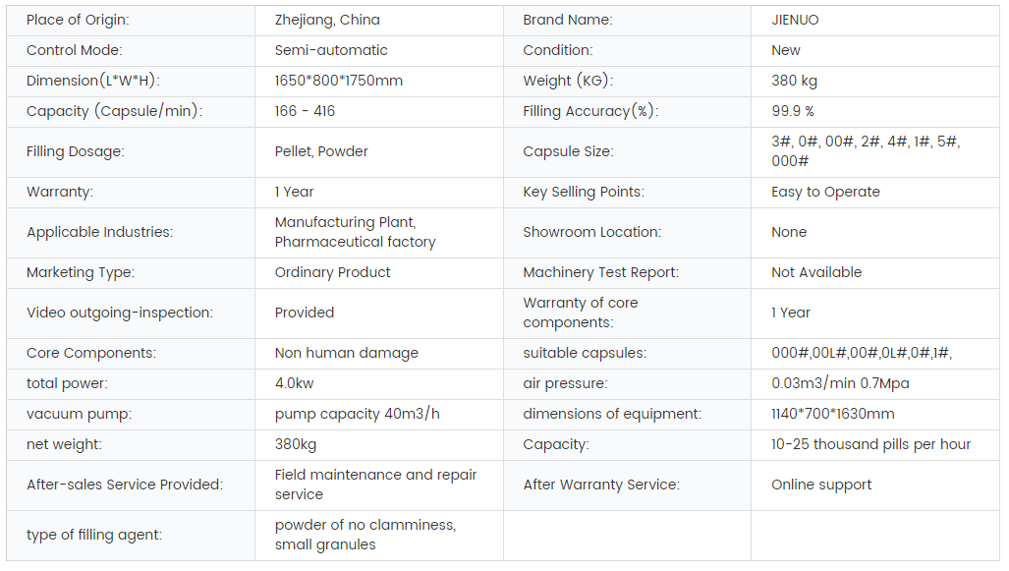
Task: Select the Place of Origin label cell
Action: [x=131, y=21]
